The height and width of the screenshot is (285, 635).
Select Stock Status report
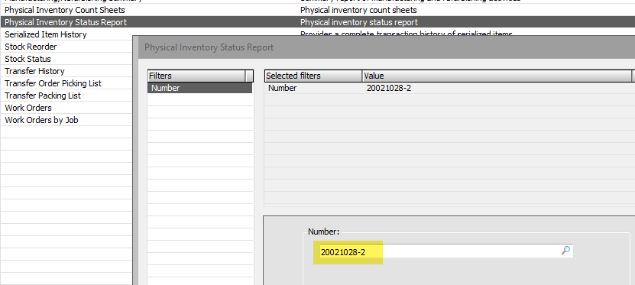click(28, 59)
